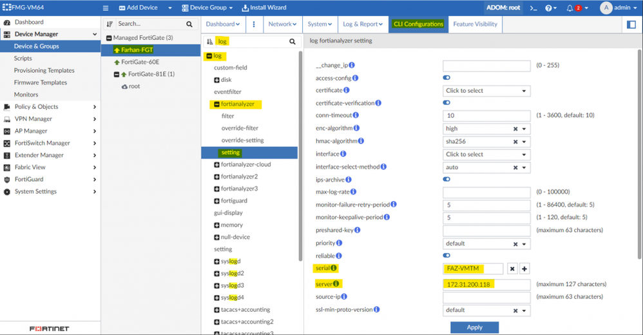Click info icon next to certificate-verification
The image size is (643, 335).
click(378, 103)
